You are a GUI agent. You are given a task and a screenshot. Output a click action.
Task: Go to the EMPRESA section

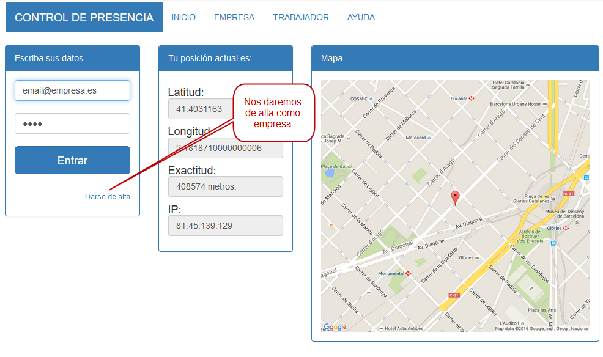coord(234,17)
